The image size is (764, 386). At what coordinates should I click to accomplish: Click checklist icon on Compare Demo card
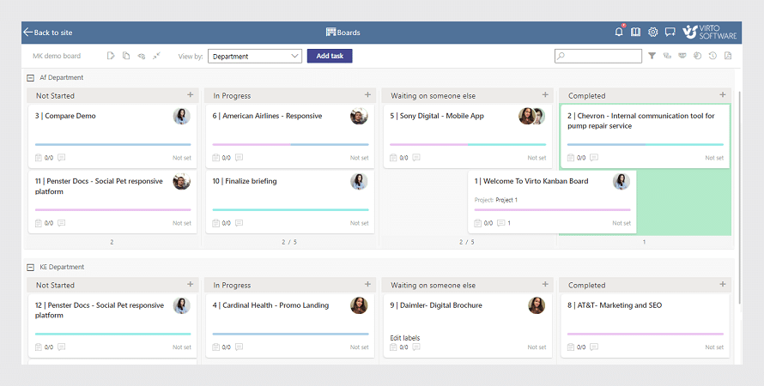pos(39,158)
